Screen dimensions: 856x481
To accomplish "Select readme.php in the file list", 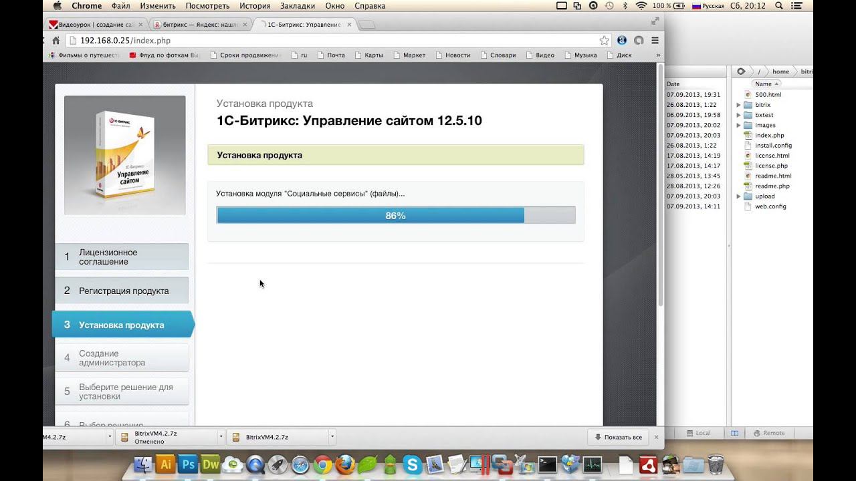I will point(772,186).
